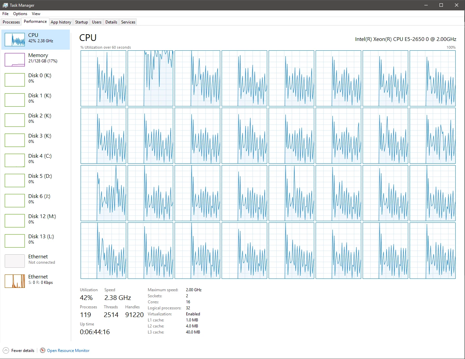Select Disk 13 (L:) in sidebar
Image resolution: width=465 pixels, height=359 pixels.
tap(36, 241)
